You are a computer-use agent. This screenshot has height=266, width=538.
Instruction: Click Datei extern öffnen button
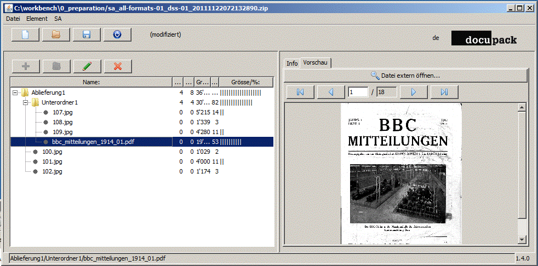pyautogui.click(x=405, y=76)
